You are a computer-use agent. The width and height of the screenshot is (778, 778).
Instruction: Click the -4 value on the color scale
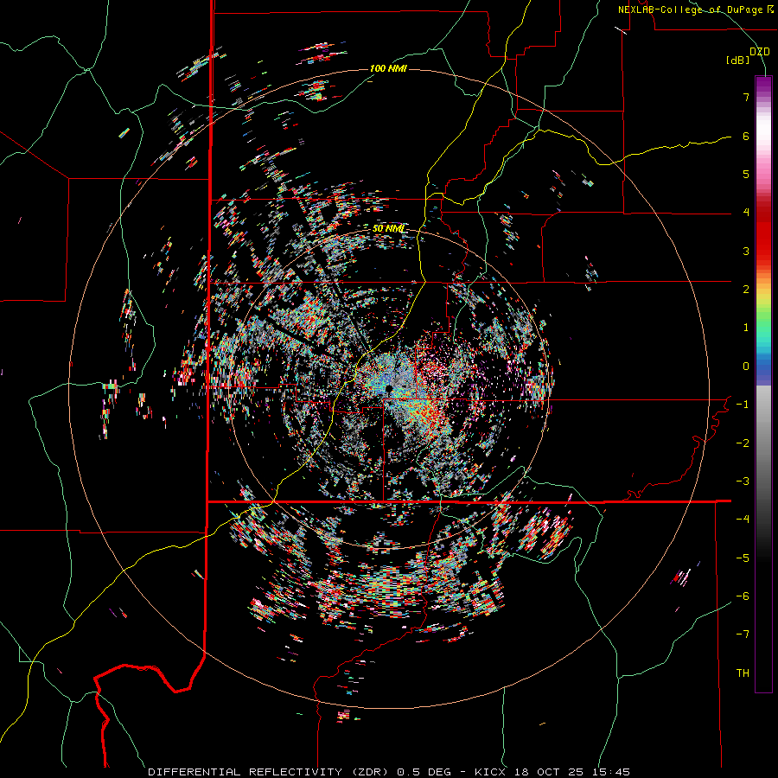click(743, 520)
